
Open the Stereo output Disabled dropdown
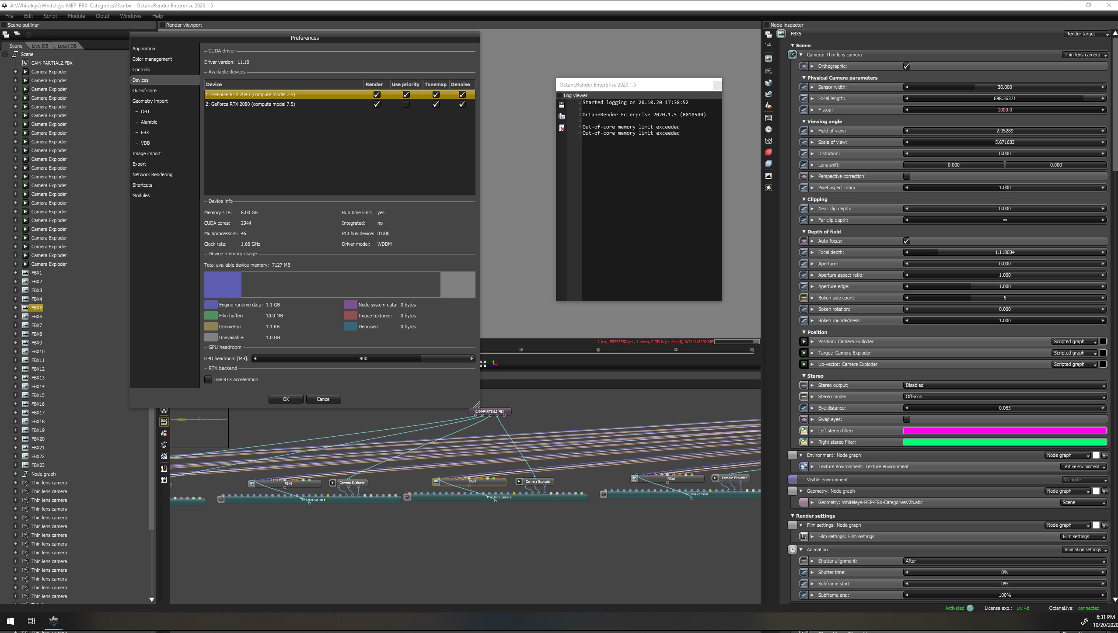click(1005, 385)
